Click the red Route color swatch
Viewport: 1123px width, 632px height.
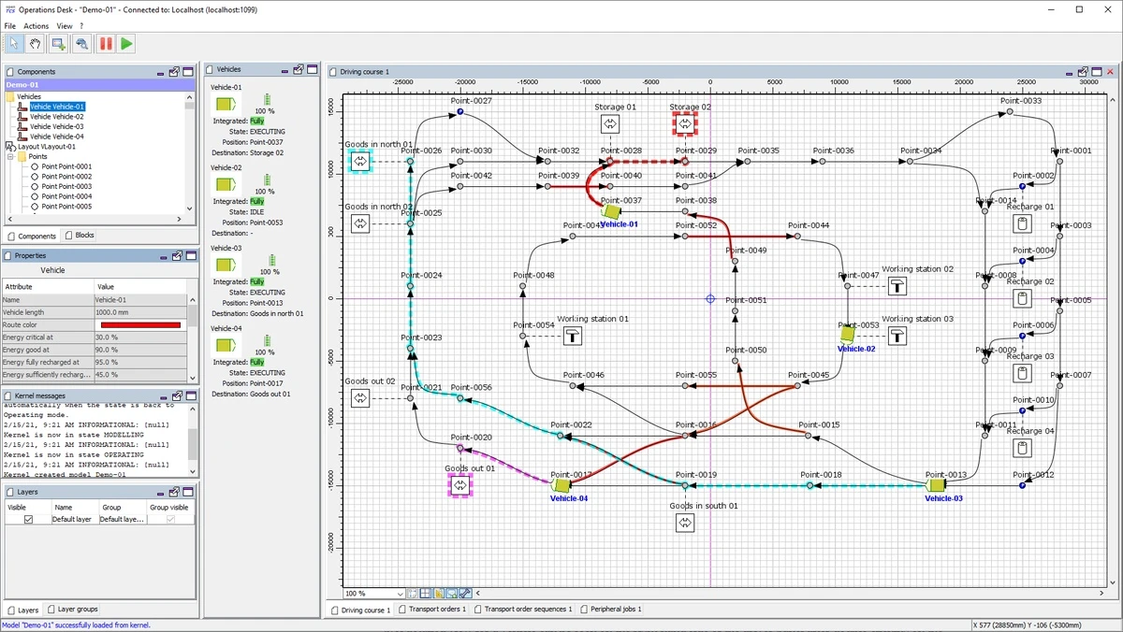coord(140,325)
